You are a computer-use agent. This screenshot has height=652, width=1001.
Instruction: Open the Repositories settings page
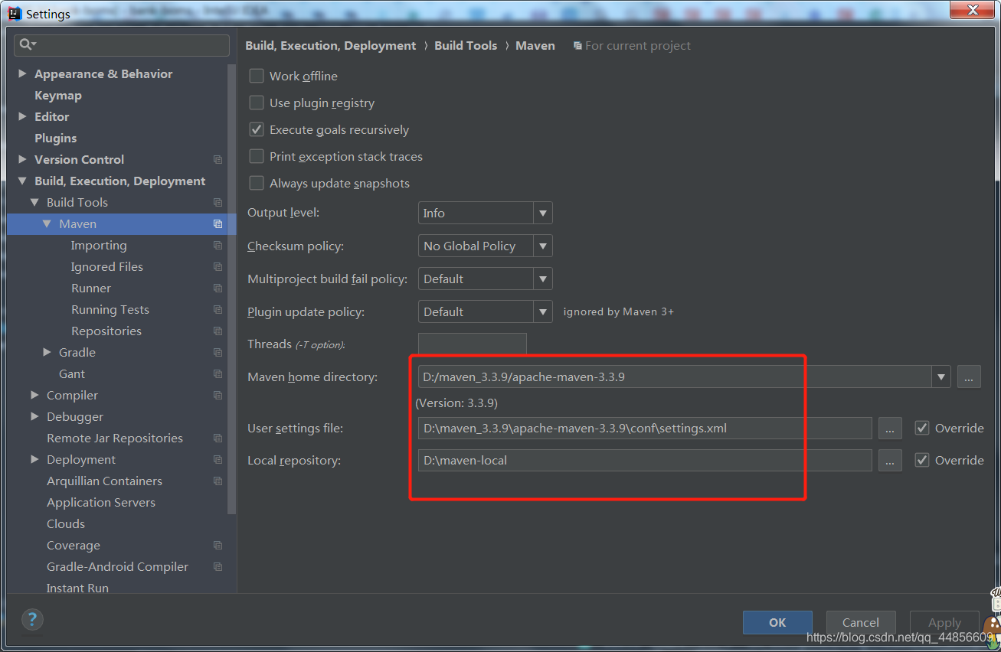pyautogui.click(x=106, y=331)
